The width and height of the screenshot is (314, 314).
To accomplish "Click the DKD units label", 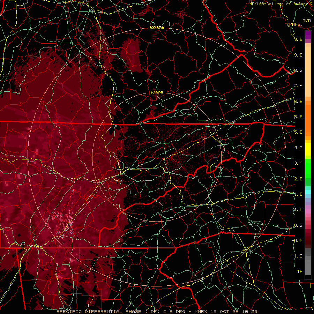I will (307, 21).
